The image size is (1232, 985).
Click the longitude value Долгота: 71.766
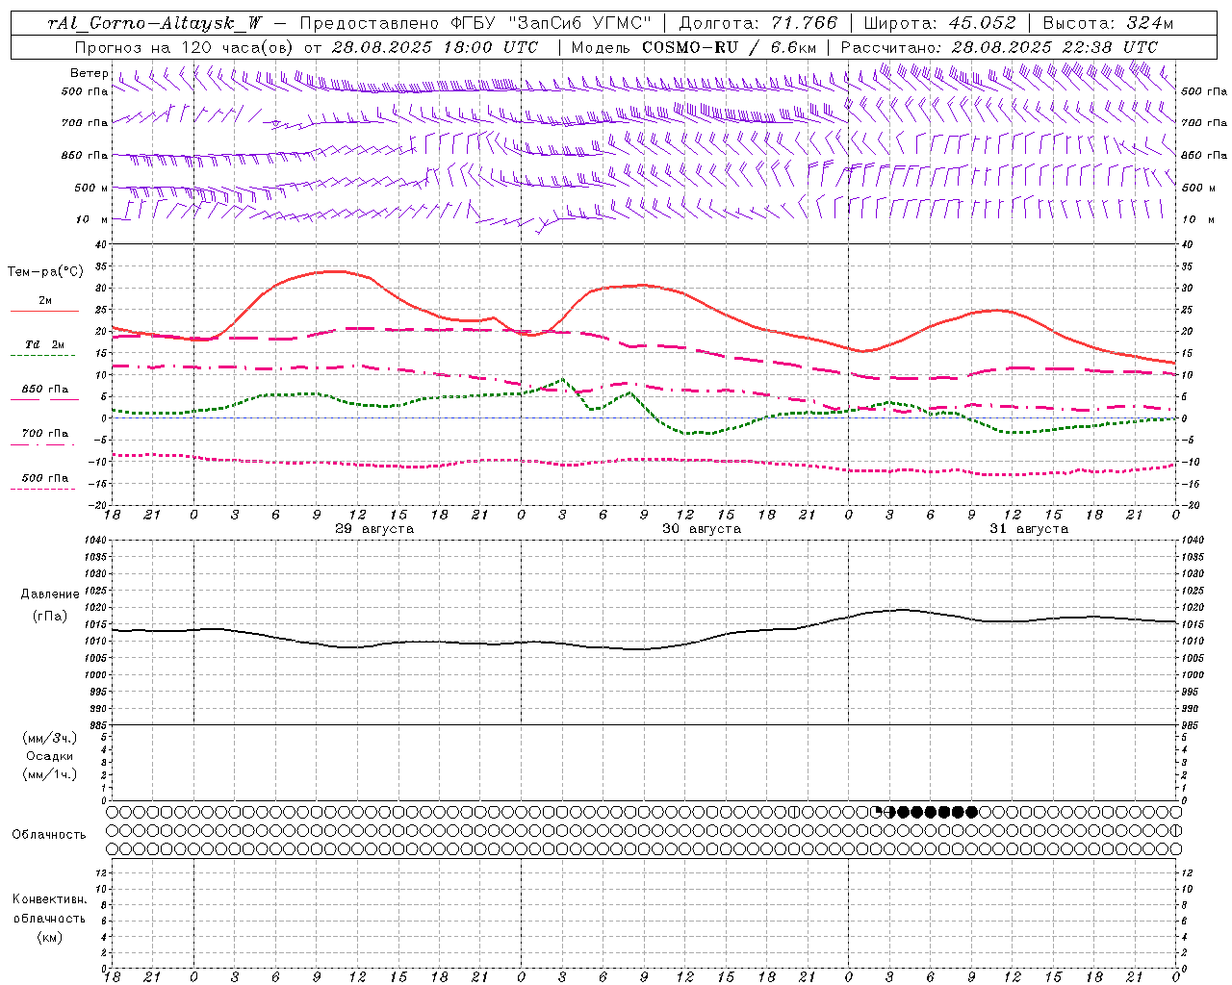(758, 23)
